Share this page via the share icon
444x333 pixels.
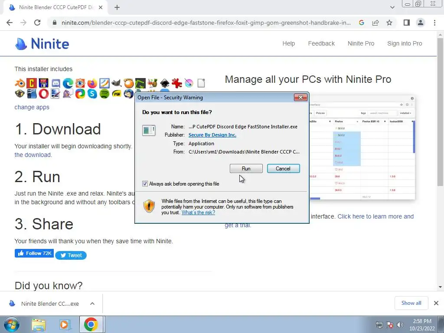[375, 23]
